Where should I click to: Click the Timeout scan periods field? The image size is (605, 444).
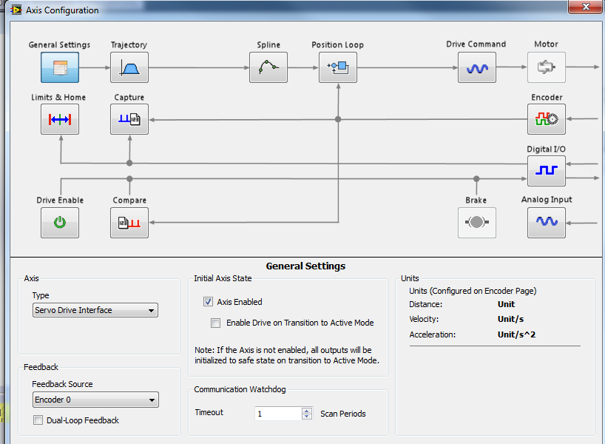click(278, 414)
